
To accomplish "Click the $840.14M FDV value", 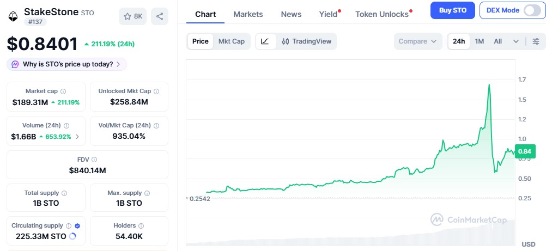I will click(x=87, y=170).
